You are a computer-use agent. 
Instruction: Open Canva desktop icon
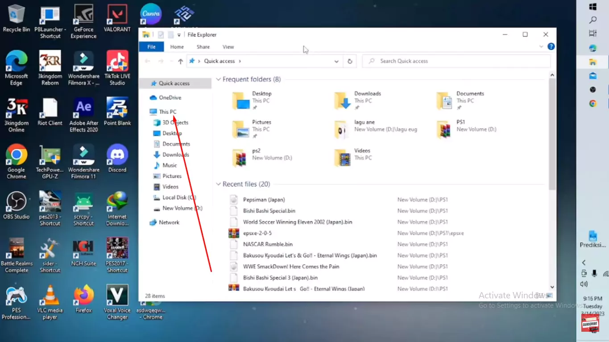(151, 14)
